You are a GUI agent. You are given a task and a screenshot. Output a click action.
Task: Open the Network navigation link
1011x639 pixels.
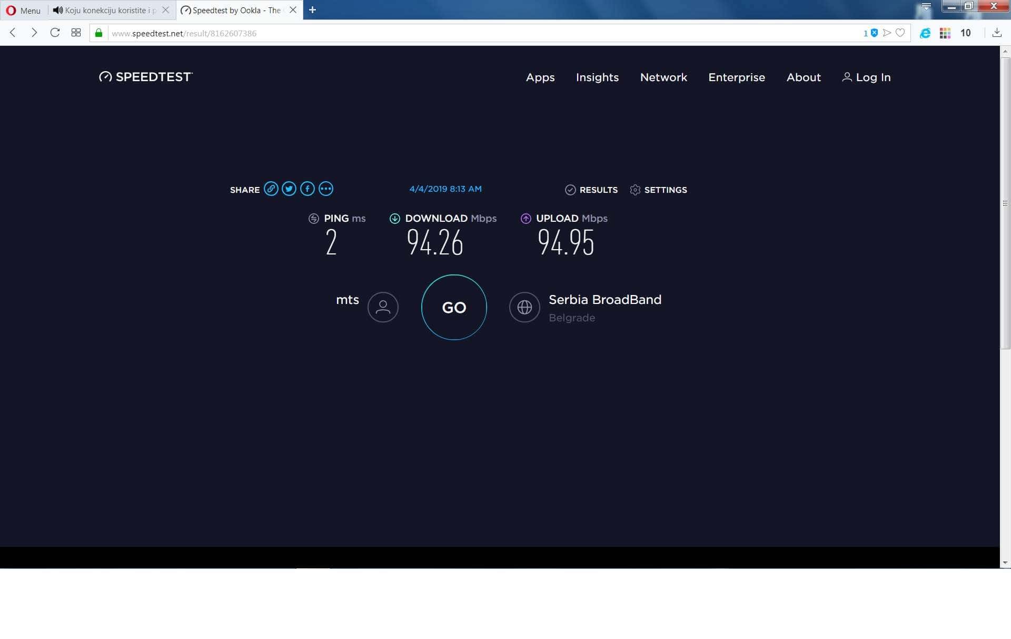[x=663, y=77]
